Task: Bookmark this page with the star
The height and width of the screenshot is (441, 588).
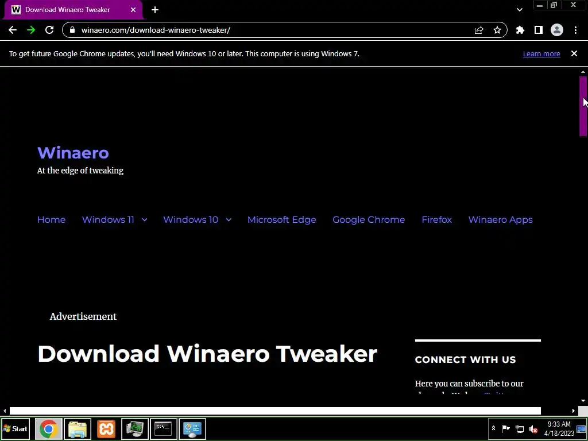Action: pyautogui.click(x=497, y=30)
